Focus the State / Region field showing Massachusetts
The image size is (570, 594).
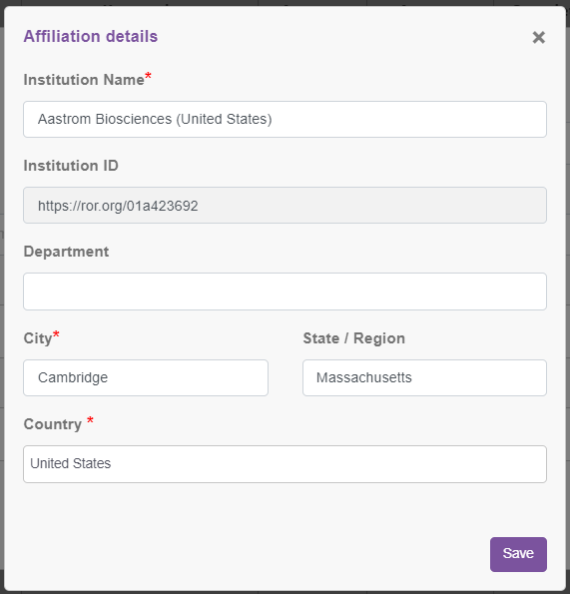tap(424, 377)
